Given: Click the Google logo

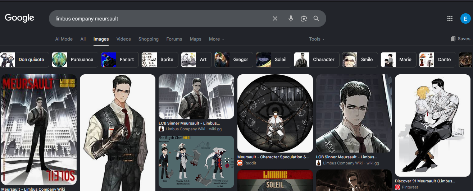Looking at the screenshot, I should click(x=19, y=18).
